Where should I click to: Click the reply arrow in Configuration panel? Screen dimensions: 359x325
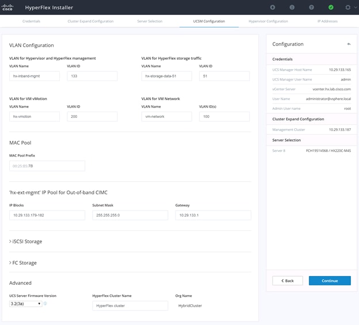tap(349, 44)
